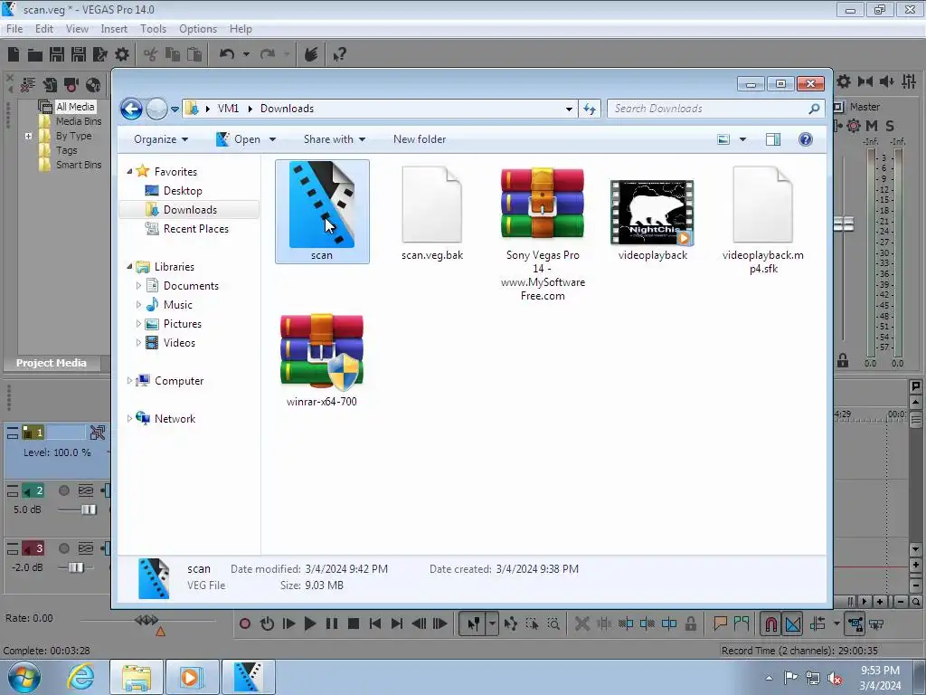Open Project Properties gear icon

[122, 54]
